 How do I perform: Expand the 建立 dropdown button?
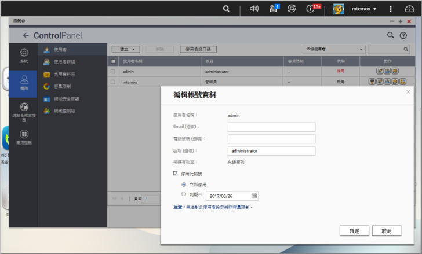coord(126,50)
